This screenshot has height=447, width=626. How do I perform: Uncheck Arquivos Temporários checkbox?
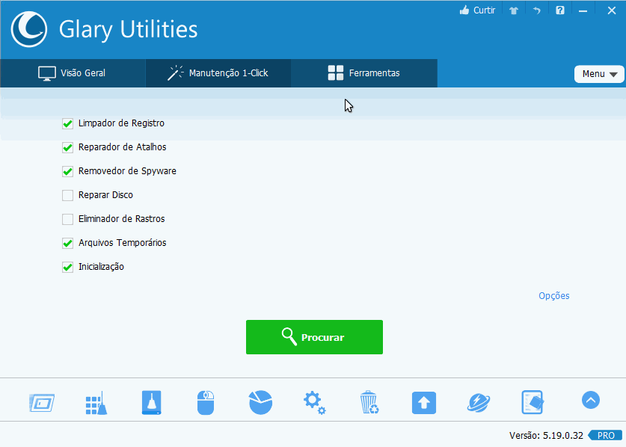pyautogui.click(x=67, y=244)
